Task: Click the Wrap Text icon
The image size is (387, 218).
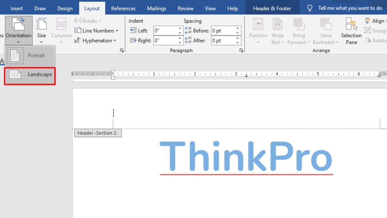Action: tap(277, 24)
